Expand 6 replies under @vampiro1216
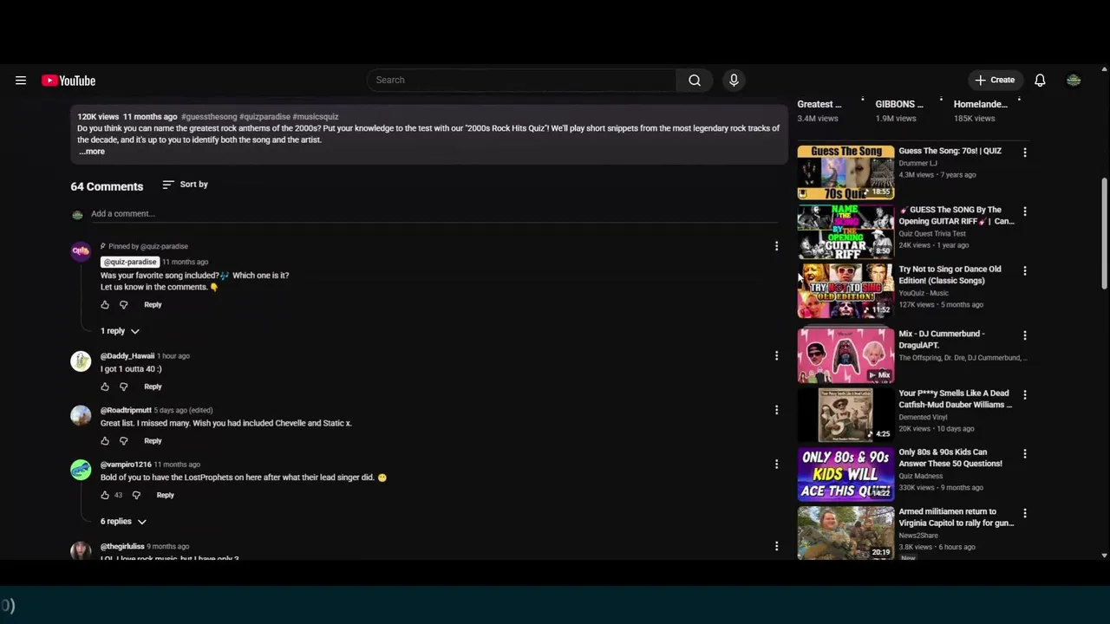Screen dimensions: 1110x624 pyautogui.click(x=123, y=522)
